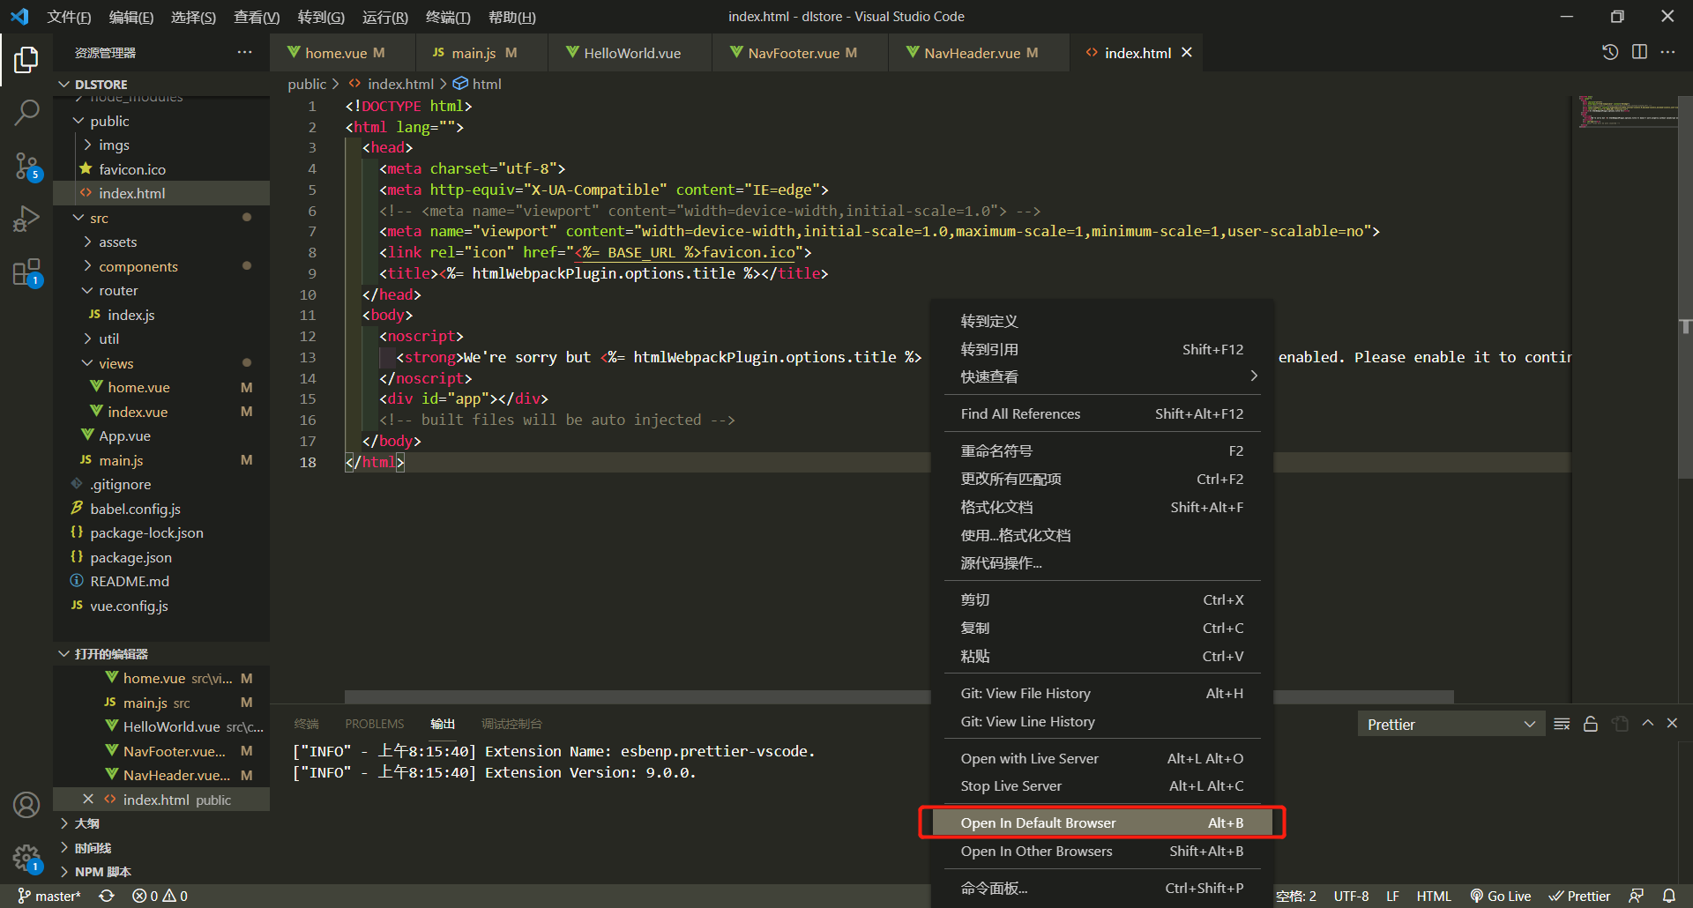Open the Search view in activity bar
Image resolution: width=1693 pixels, height=908 pixels.
26,112
